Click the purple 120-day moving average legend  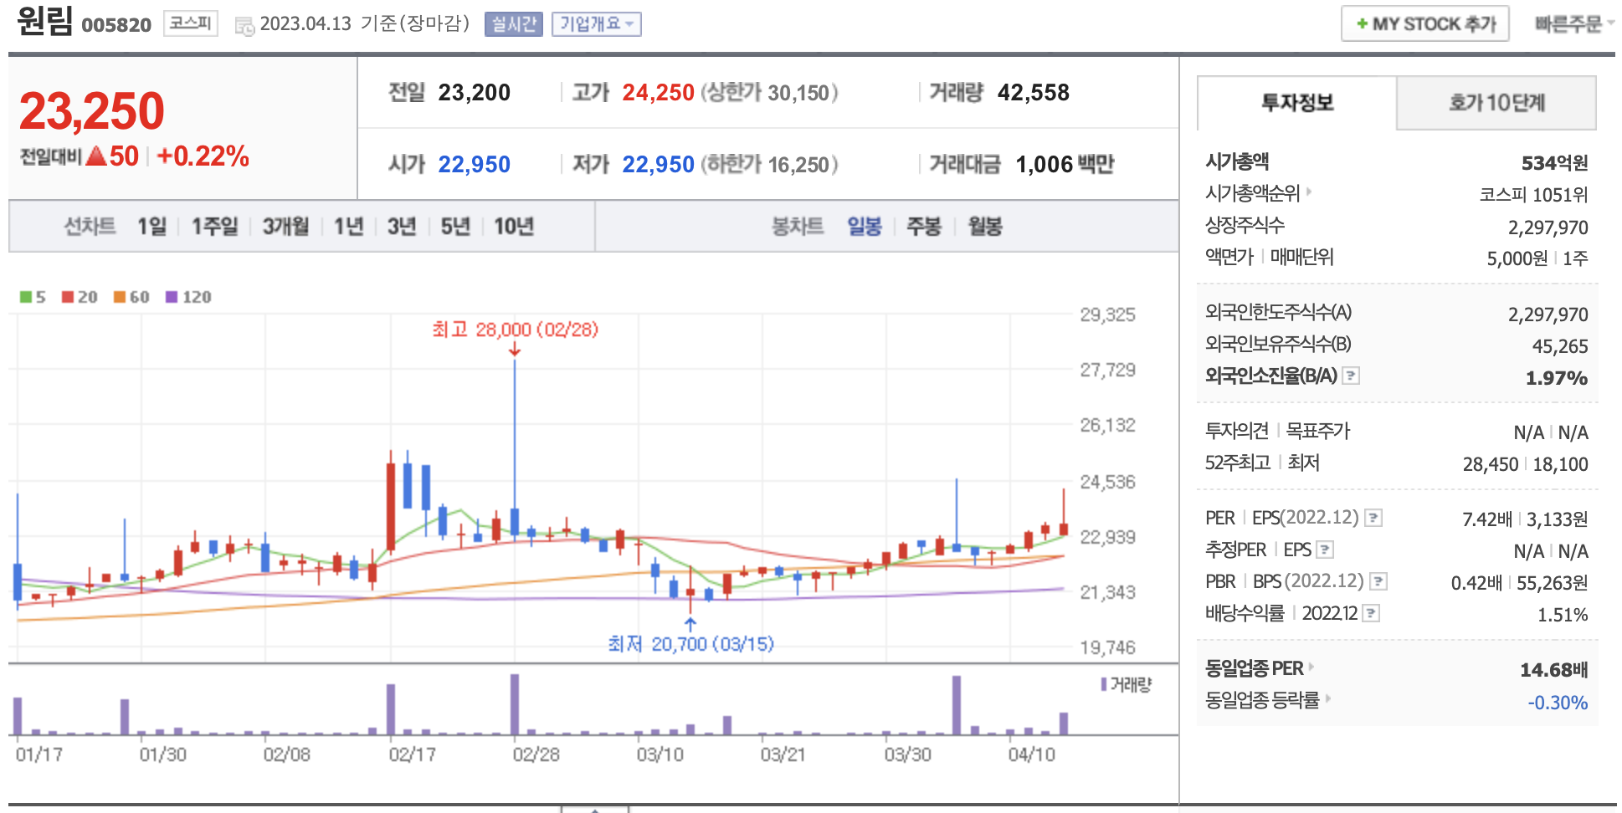point(188,297)
